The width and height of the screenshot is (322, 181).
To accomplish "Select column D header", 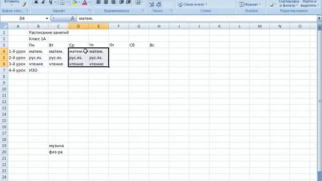I will pyautogui.click(x=78, y=26).
